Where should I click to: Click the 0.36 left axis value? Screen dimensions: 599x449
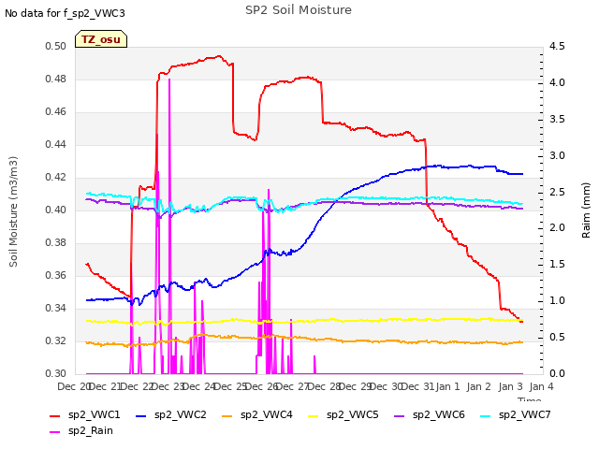click(x=56, y=276)
